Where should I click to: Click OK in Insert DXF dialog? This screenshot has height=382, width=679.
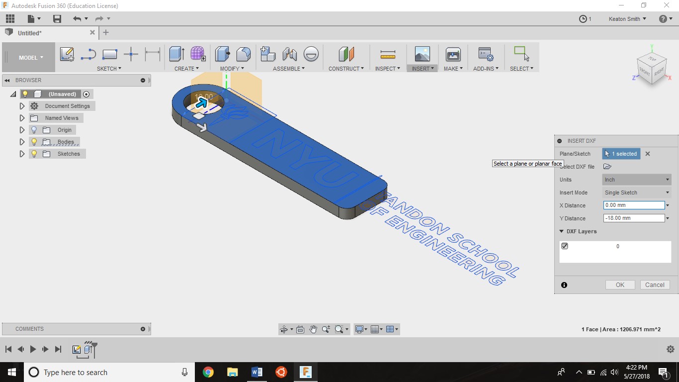[x=620, y=285]
